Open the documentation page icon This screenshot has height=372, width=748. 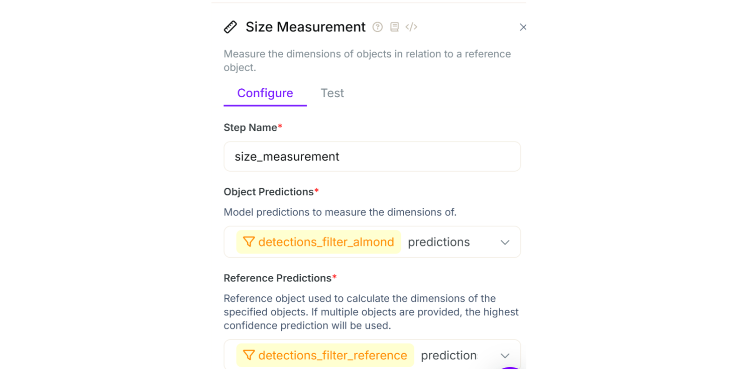394,27
